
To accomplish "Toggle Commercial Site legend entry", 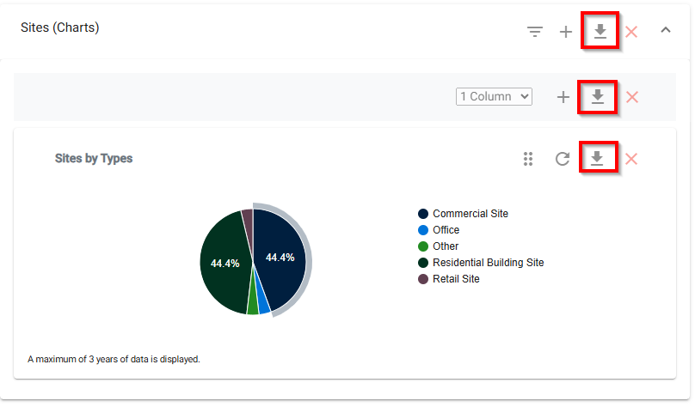I will [x=463, y=214].
